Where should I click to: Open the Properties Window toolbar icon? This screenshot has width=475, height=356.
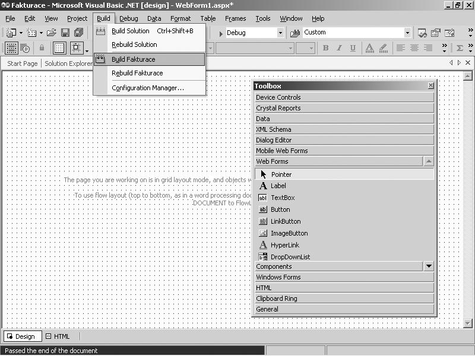click(x=436, y=33)
